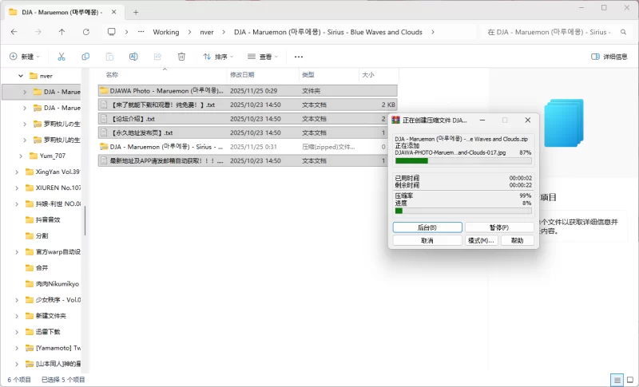
Task: Minimize the WinRAR compression dialog
Action: click(482, 120)
